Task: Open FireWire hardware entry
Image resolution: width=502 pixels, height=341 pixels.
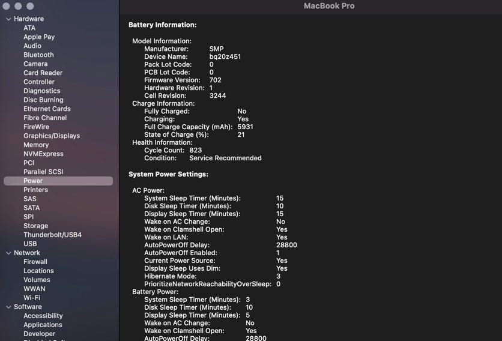Action: click(36, 127)
